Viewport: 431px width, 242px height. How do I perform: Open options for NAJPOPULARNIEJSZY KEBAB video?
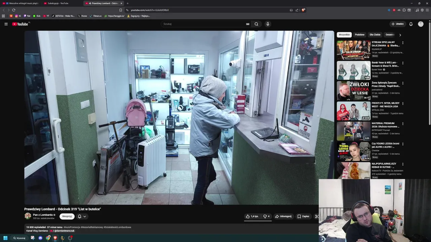[x=403, y=164]
